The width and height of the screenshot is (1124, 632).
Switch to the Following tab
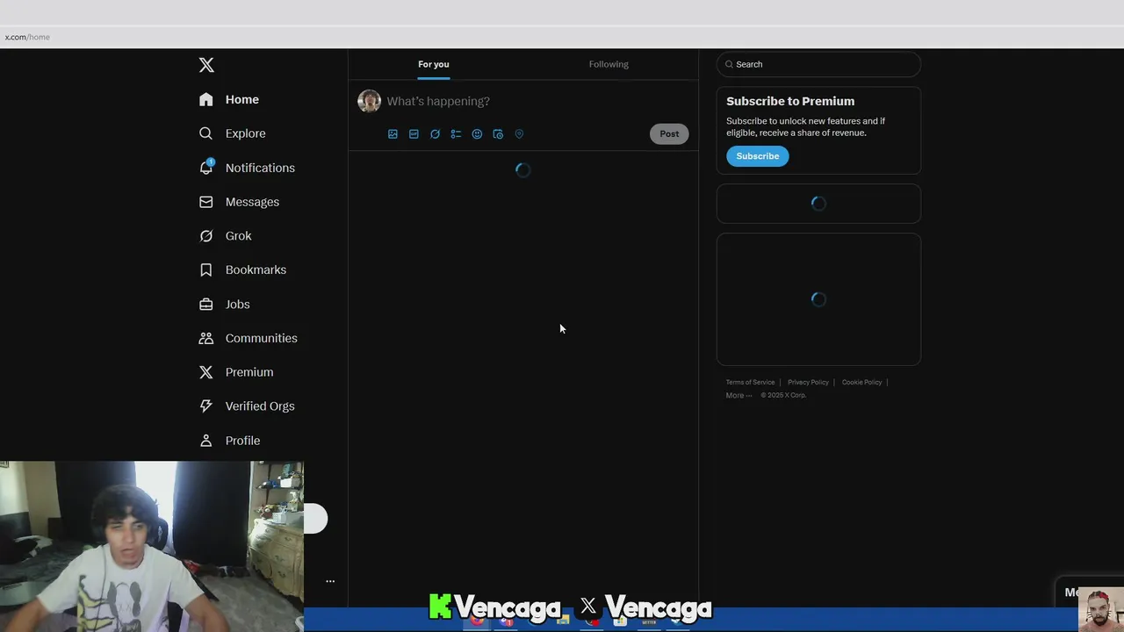point(609,64)
